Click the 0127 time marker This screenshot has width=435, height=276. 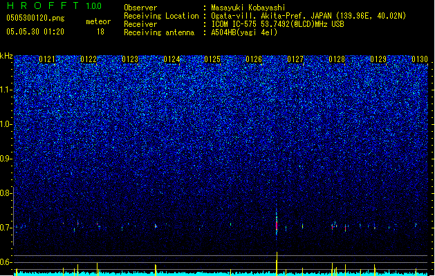click(x=295, y=59)
